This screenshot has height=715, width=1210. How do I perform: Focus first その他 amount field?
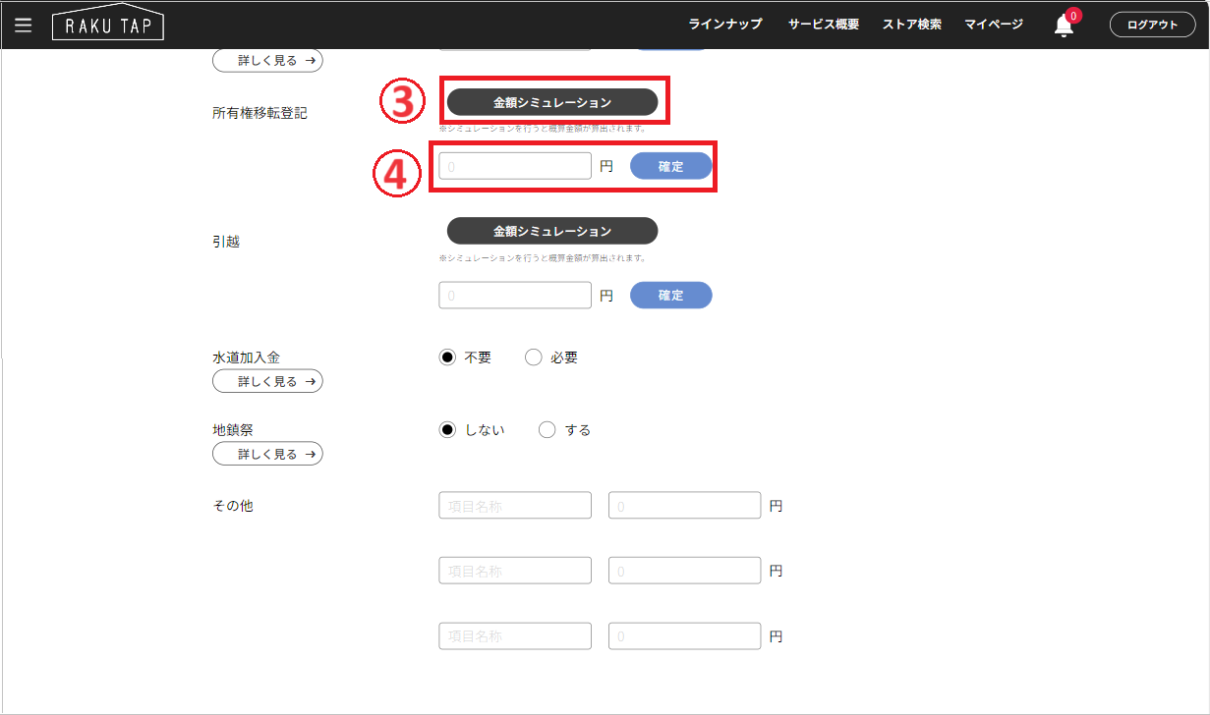[x=685, y=506]
